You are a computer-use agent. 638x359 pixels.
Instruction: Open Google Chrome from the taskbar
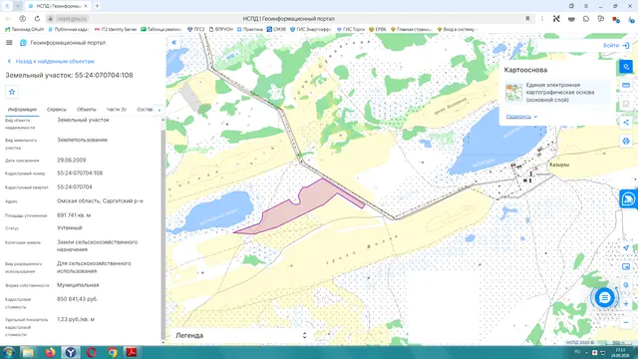tap(112, 352)
